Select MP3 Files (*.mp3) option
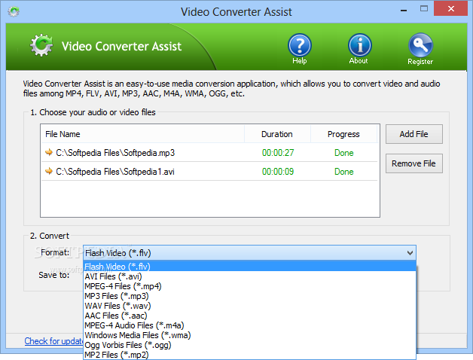 [249, 296]
